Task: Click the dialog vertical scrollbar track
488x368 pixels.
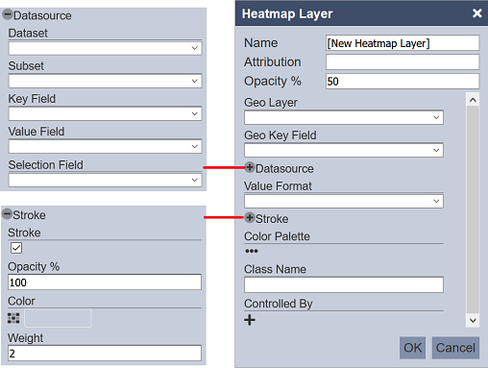Action: coord(473,210)
